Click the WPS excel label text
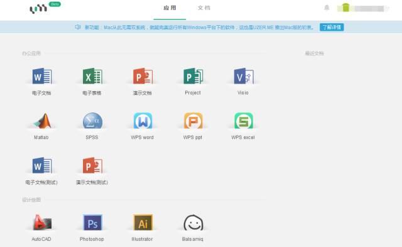Viewport: 402px width, 247px height. click(x=243, y=138)
